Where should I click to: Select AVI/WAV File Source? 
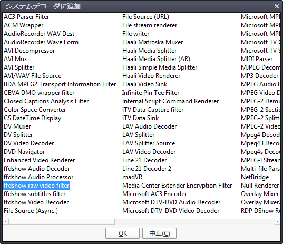coord(33,76)
